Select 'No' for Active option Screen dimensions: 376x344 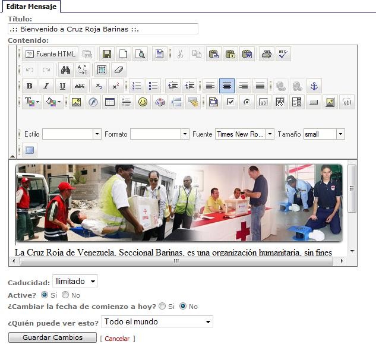[65, 295]
